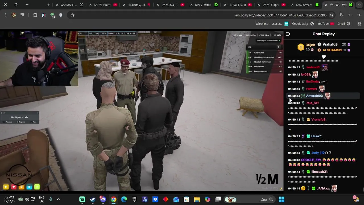Viewport: 364px width, 205px height.
Task: Click the video player area
Action: point(142,111)
